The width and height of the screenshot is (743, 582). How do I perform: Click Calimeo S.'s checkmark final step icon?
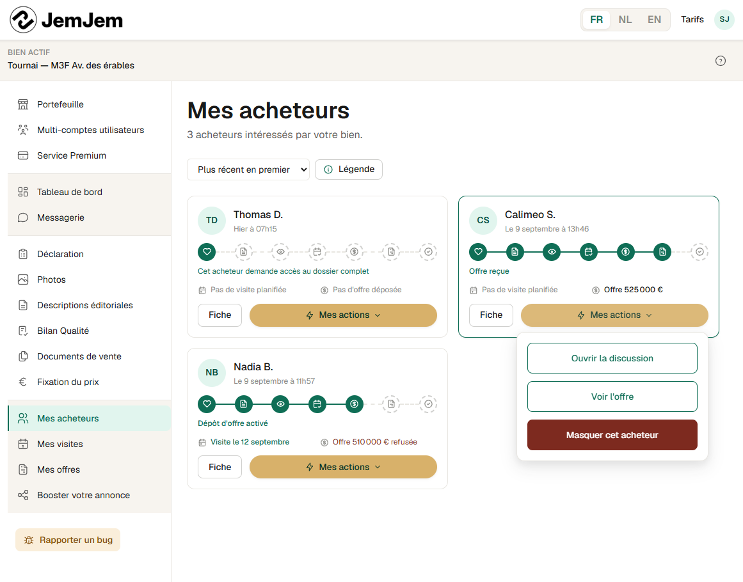pos(700,252)
